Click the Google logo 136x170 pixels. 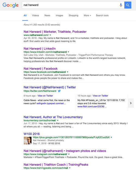(11, 5)
